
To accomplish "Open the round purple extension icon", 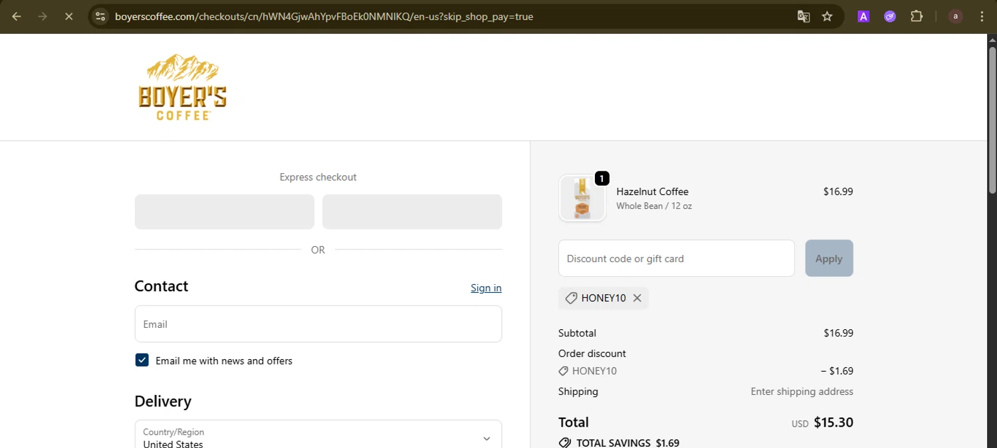I will pos(890,17).
